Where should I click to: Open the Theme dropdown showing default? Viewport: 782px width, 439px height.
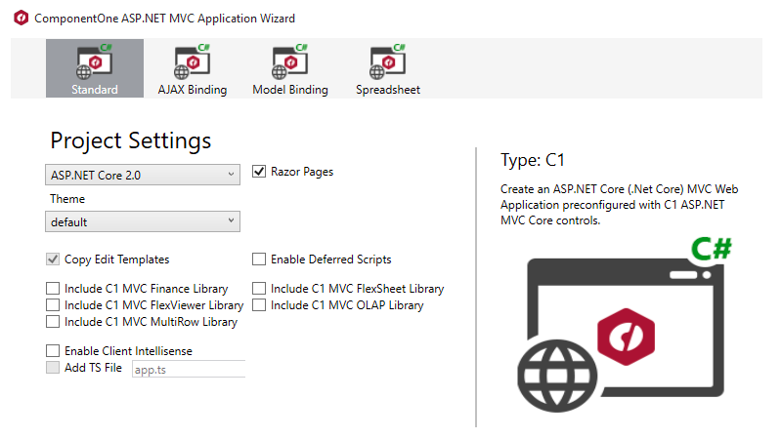click(x=143, y=221)
